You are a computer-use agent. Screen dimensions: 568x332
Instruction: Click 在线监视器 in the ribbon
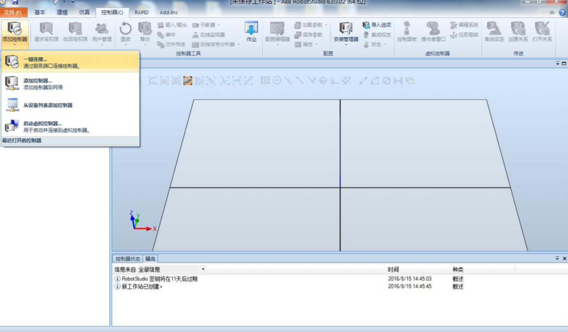(x=208, y=35)
